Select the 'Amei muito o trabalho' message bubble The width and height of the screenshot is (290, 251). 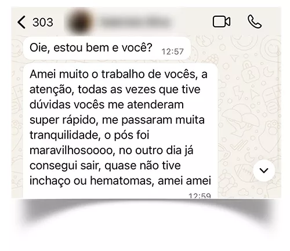coord(120,131)
